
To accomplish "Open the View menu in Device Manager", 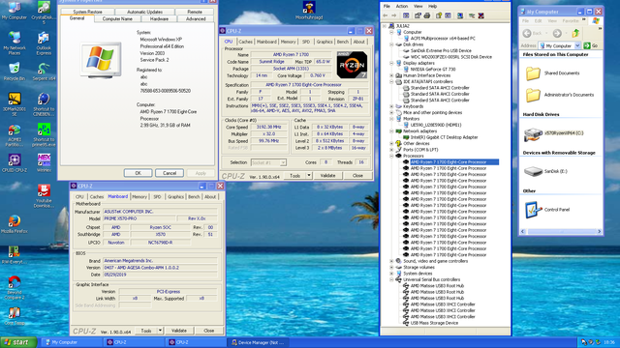I will coord(418,7).
